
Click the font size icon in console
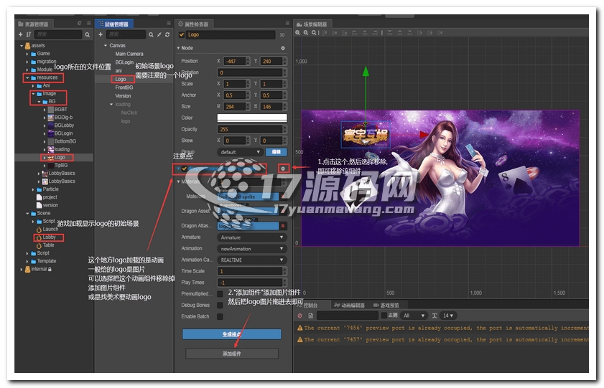click(434, 316)
